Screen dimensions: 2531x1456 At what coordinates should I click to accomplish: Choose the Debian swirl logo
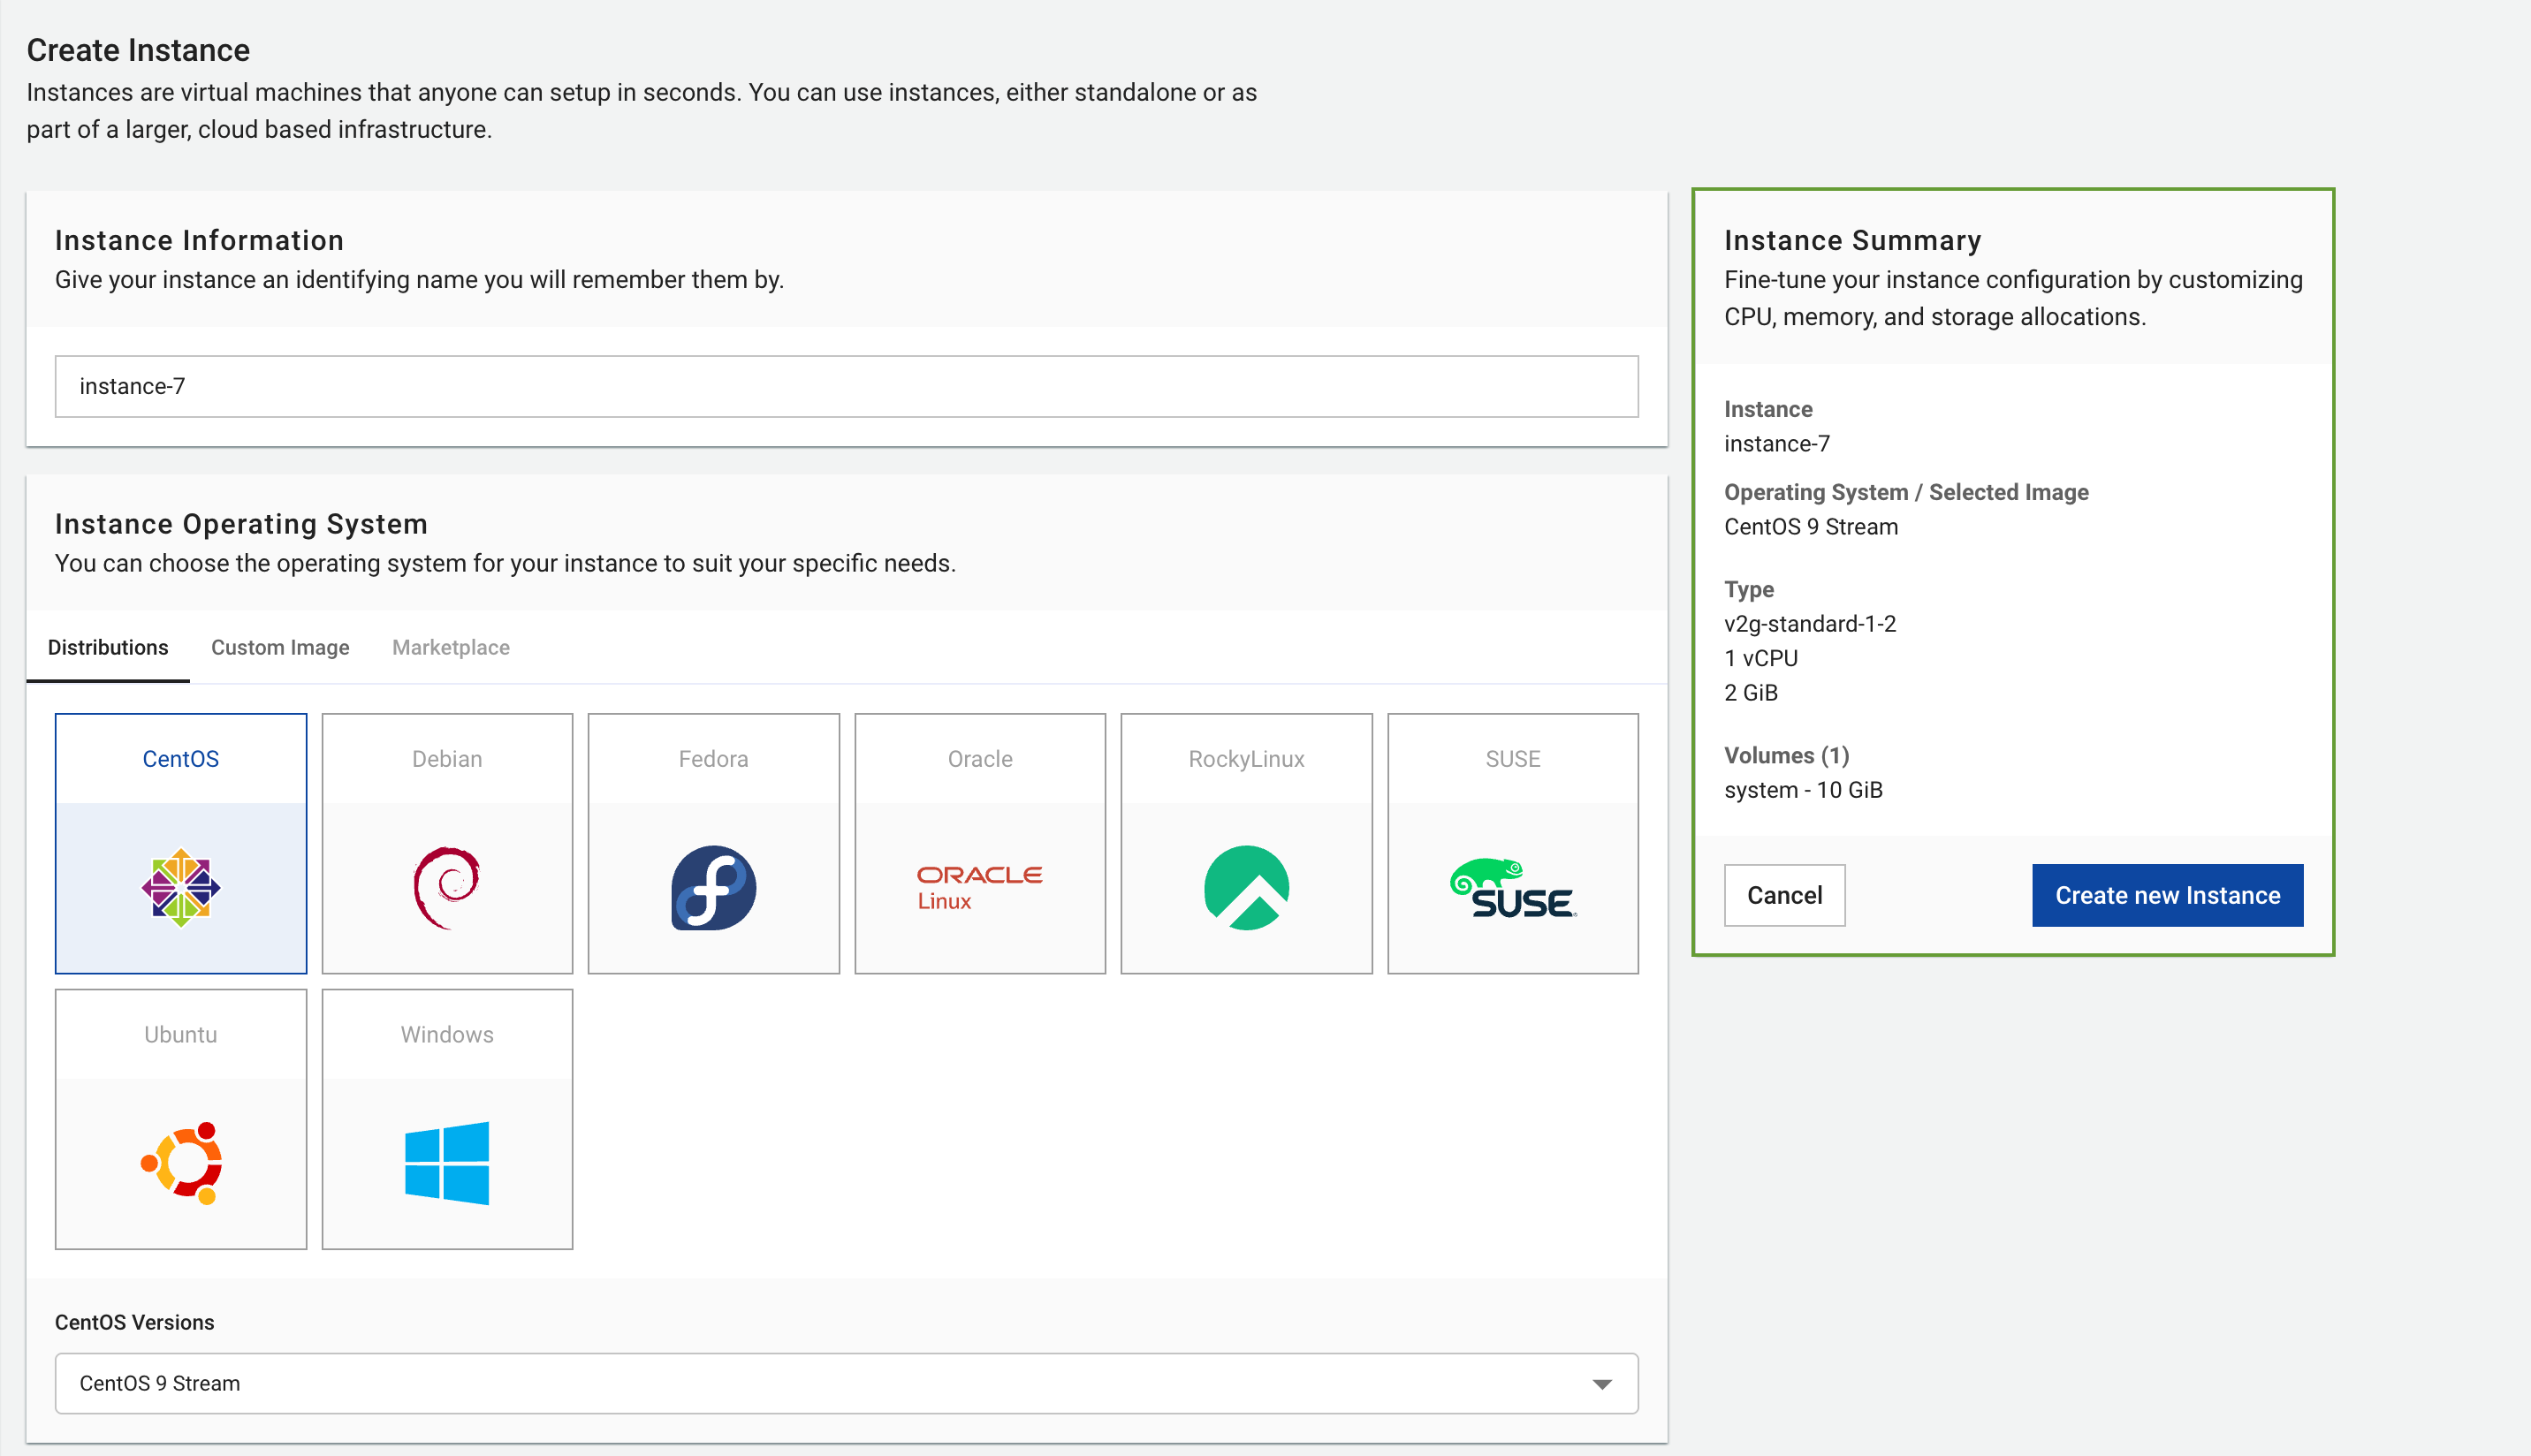[x=447, y=887]
